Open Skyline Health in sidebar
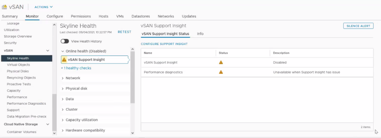The image size is (381, 138). [26, 58]
